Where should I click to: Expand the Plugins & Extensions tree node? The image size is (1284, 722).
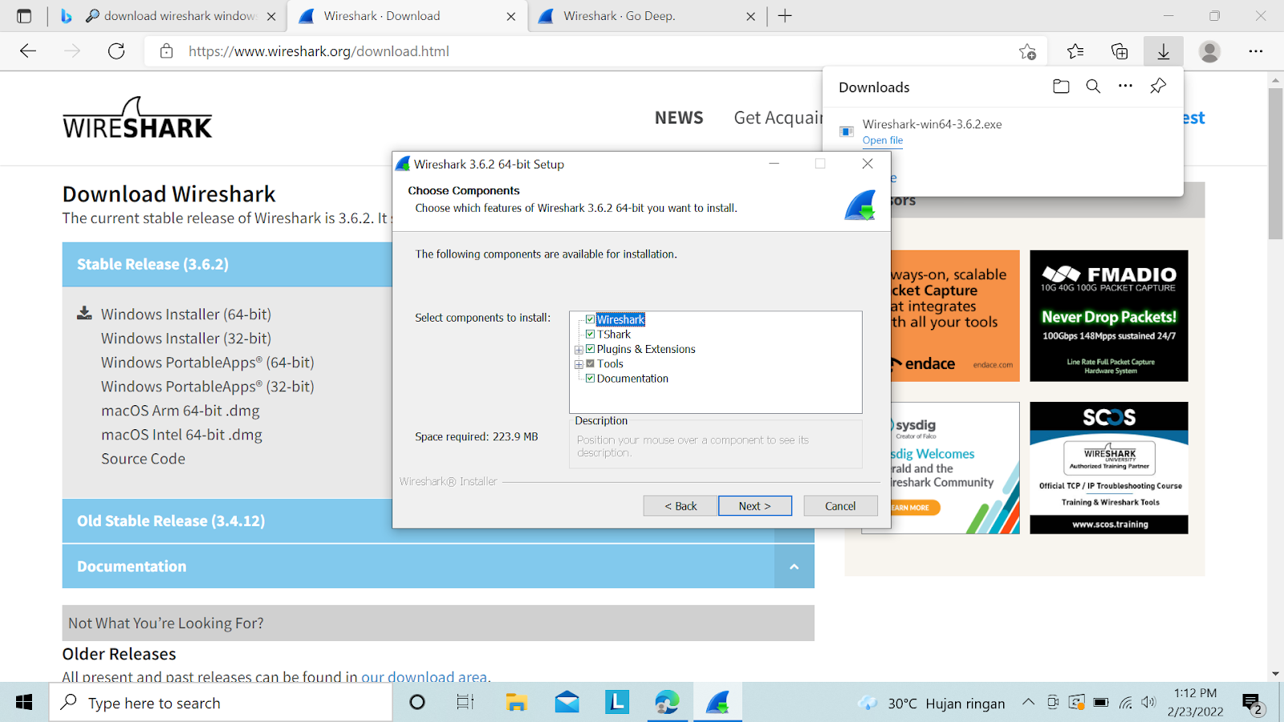click(x=579, y=350)
